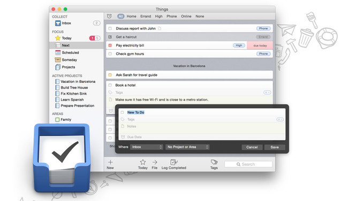Filter by Errand tag

[146, 16]
